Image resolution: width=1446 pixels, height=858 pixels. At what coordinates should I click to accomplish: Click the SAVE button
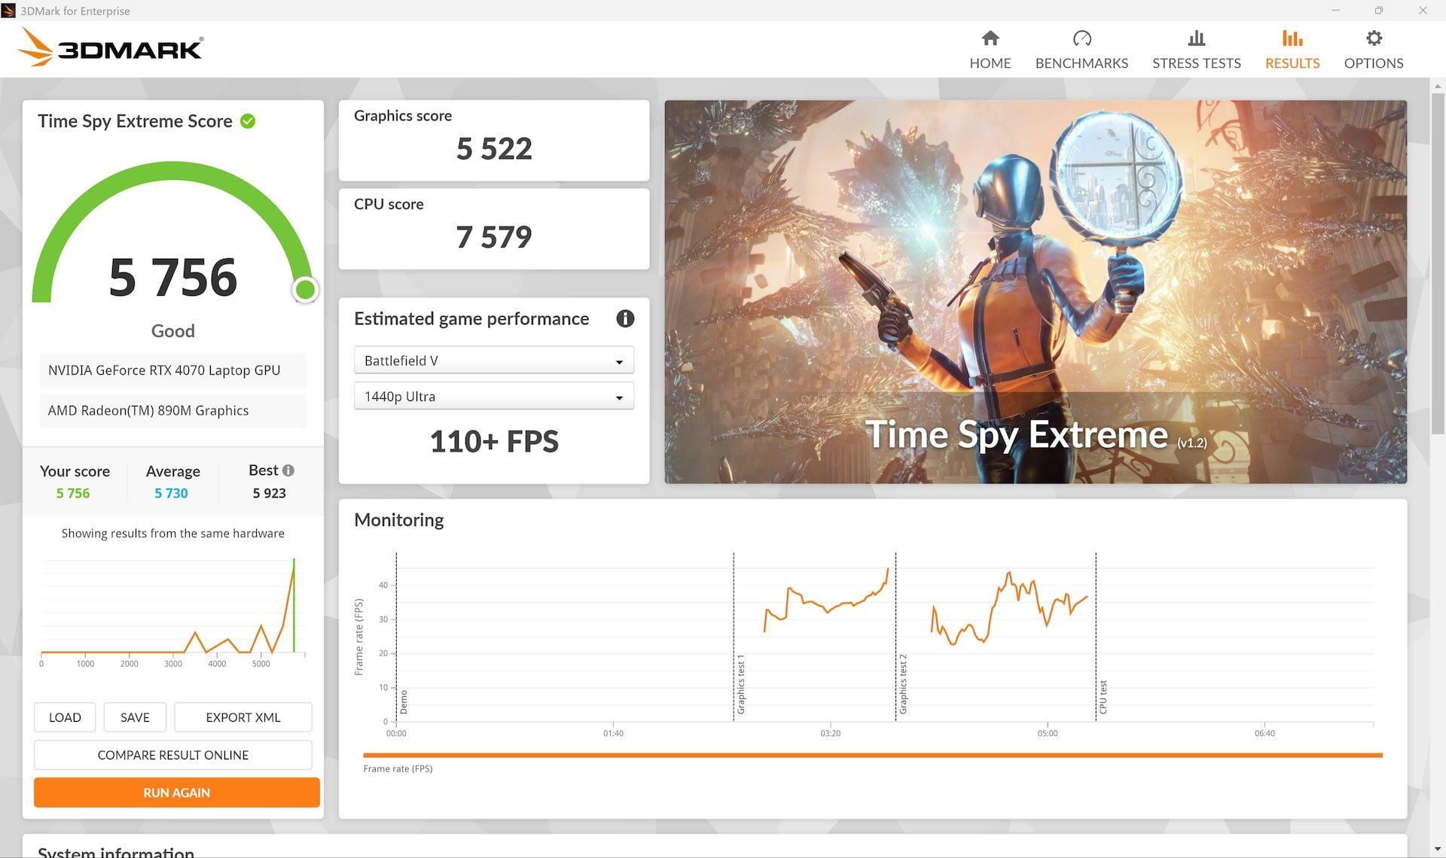click(x=135, y=717)
